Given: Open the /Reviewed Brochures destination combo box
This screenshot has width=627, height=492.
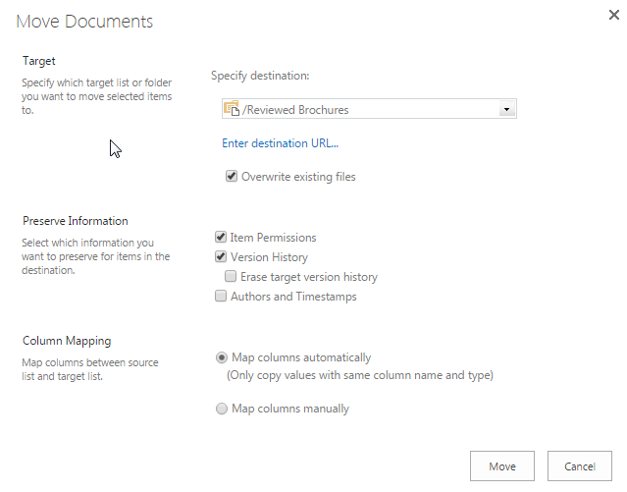Looking at the screenshot, I should click(x=369, y=109).
